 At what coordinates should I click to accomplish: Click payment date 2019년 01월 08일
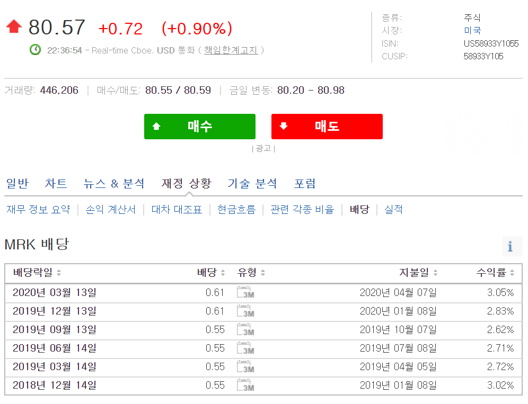coord(398,385)
